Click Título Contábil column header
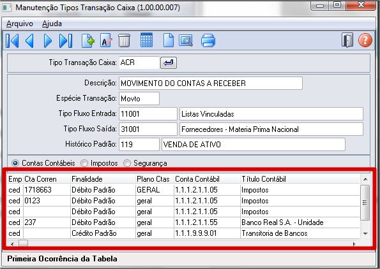380x269 pixels. 300,179
